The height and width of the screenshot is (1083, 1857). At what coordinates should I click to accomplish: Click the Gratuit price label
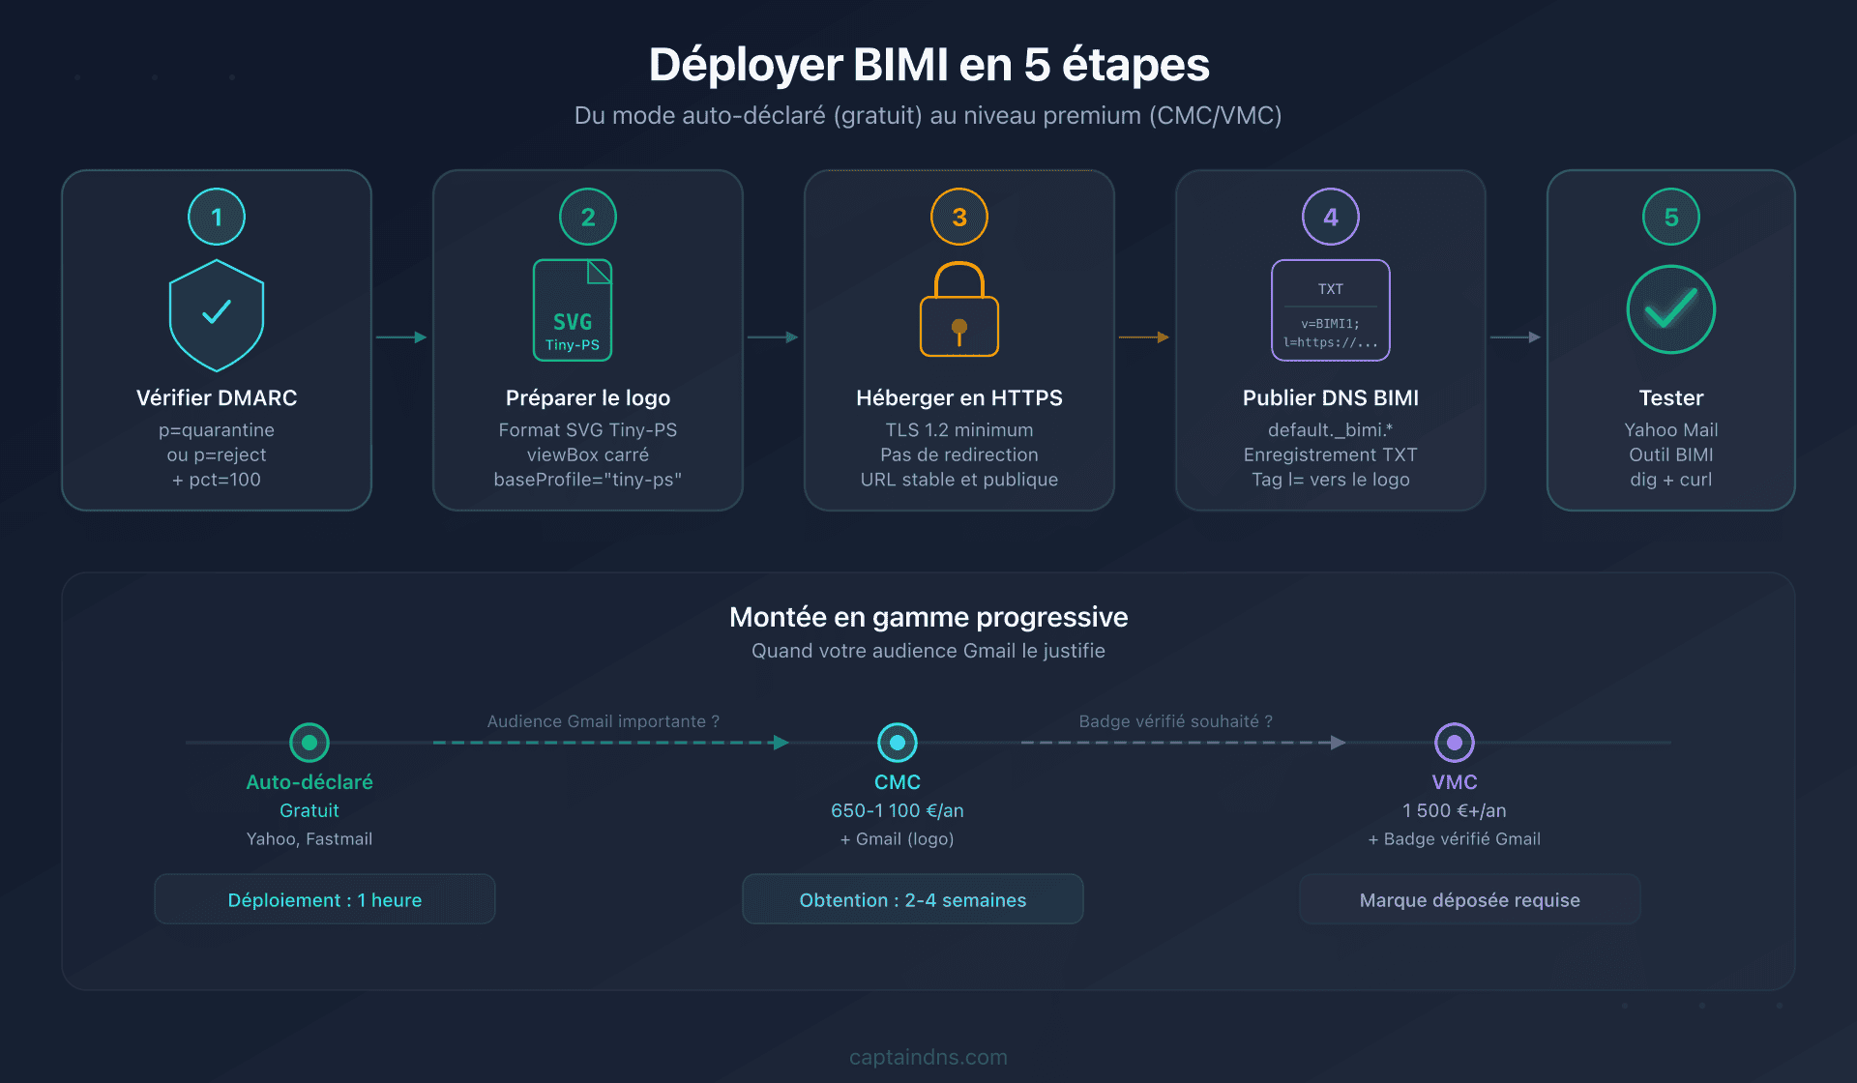[309, 810]
